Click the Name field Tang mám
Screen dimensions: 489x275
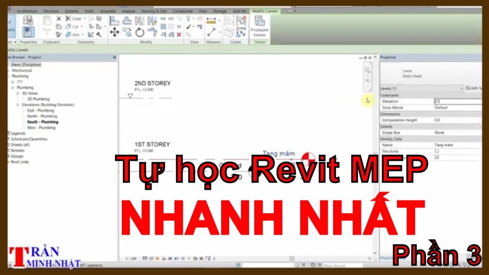pos(457,145)
